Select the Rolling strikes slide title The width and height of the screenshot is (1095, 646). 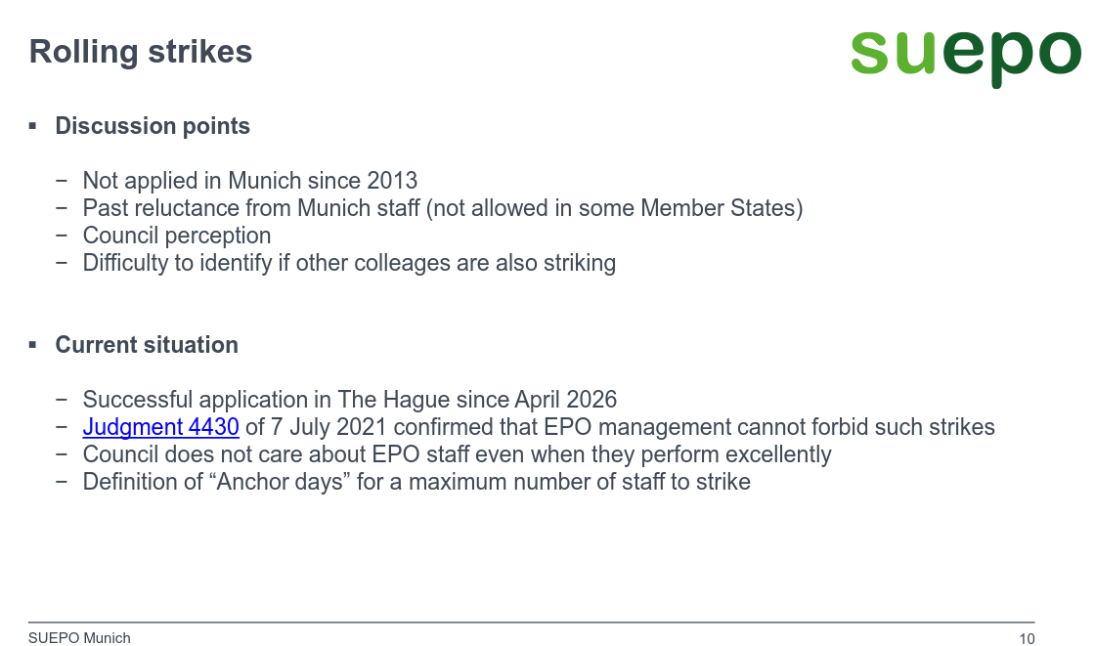[x=141, y=52]
